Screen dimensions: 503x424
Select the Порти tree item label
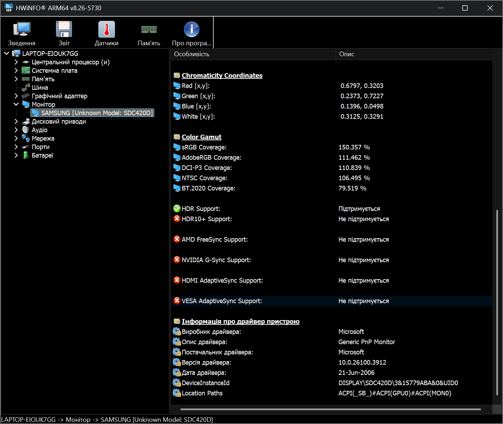click(41, 147)
